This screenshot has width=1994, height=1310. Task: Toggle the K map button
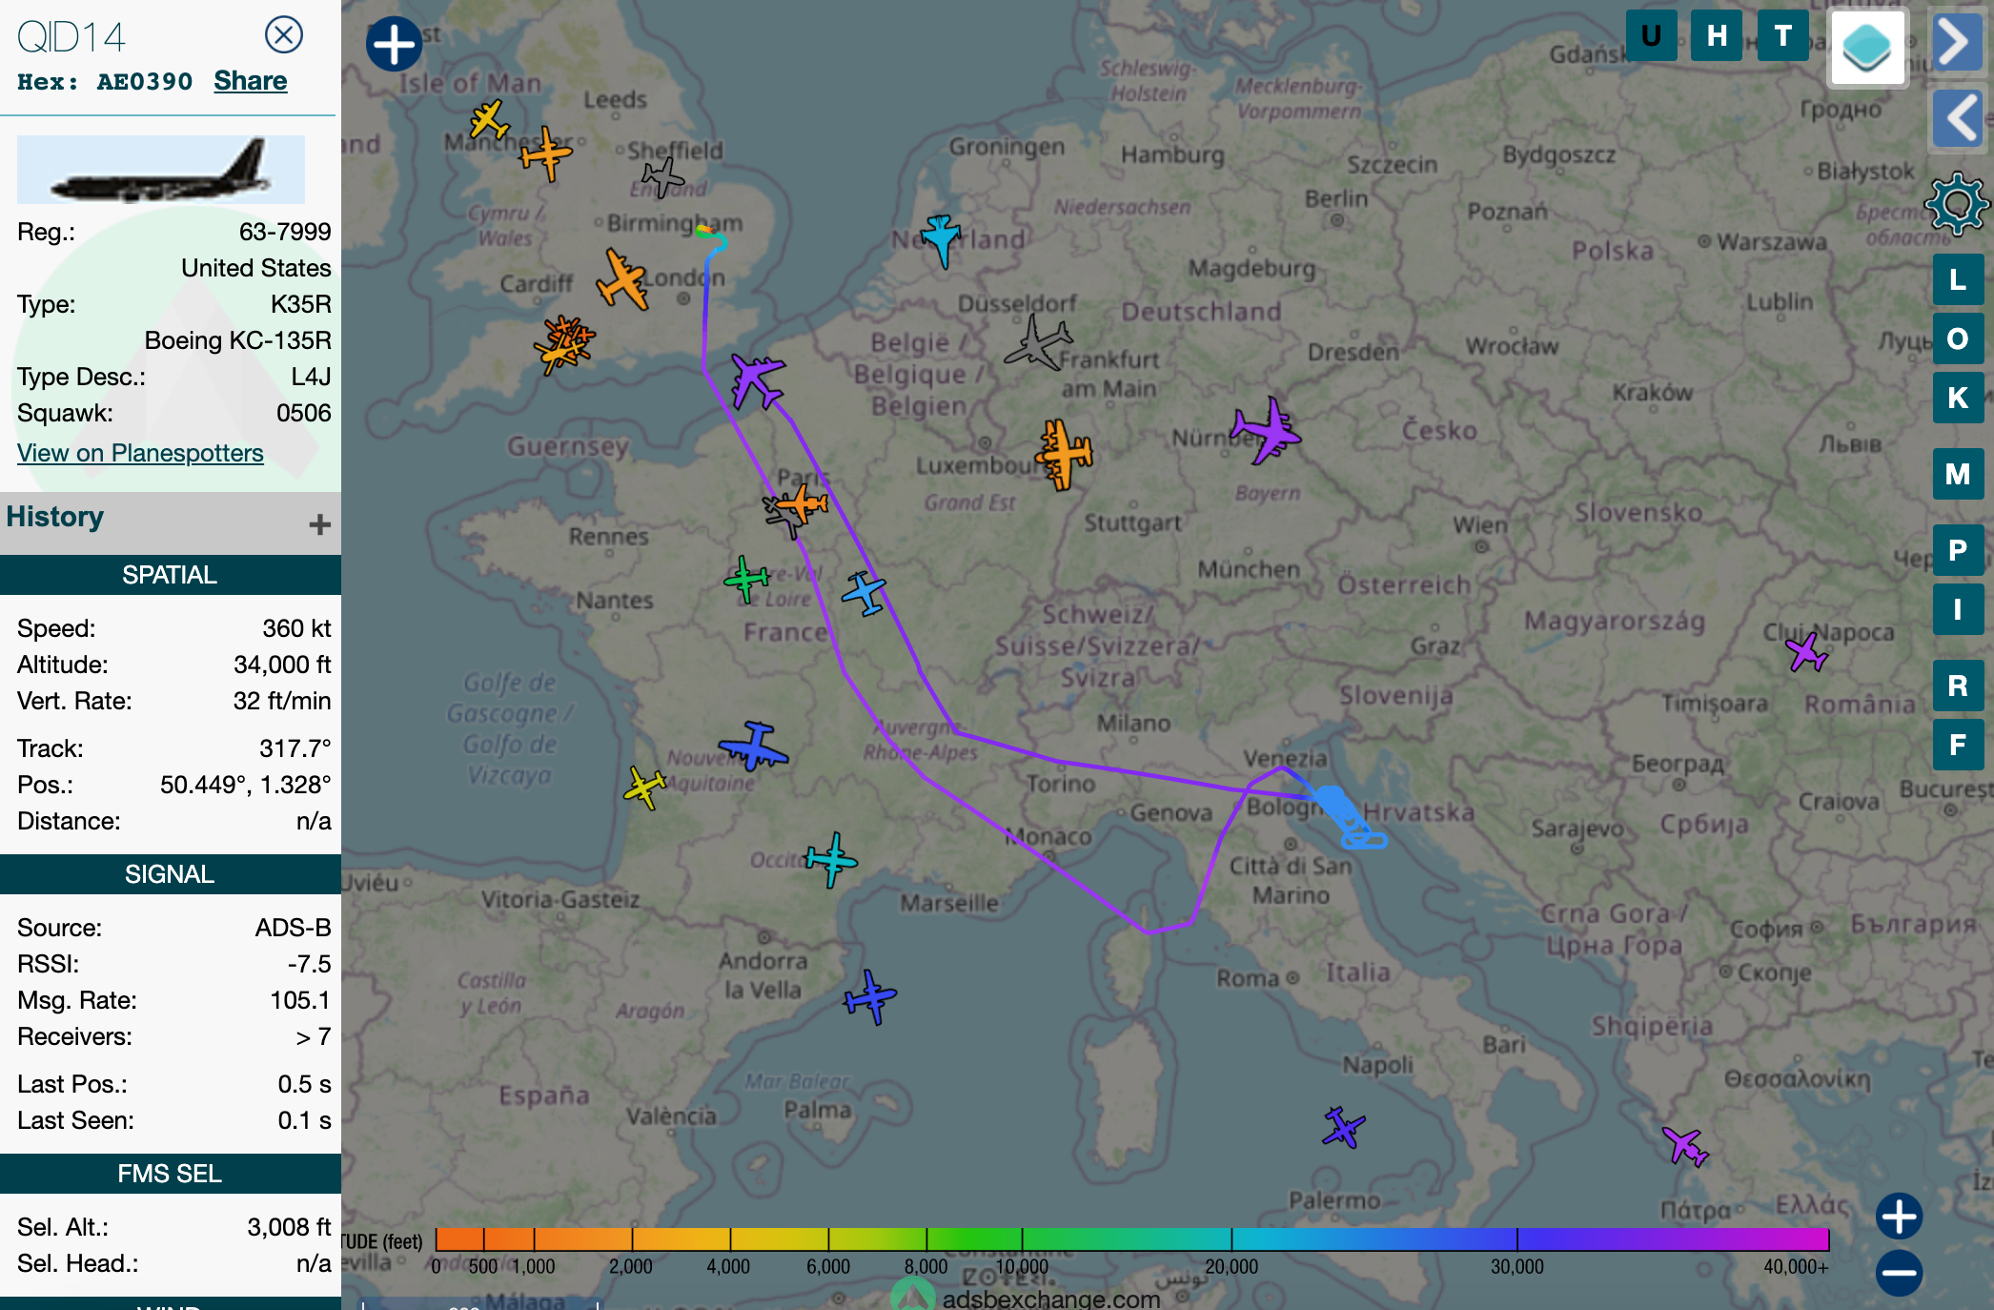[x=1958, y=398]
